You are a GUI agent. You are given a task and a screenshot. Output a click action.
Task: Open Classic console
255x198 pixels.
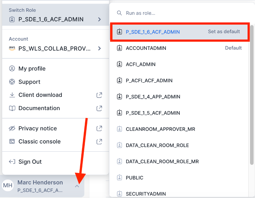[55, 142]
